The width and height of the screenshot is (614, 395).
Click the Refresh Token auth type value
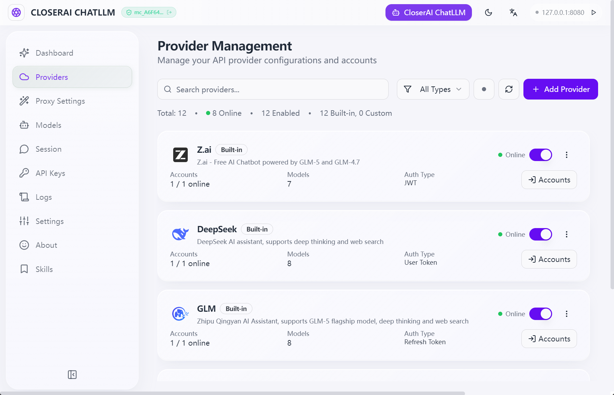tap(425, 342)
